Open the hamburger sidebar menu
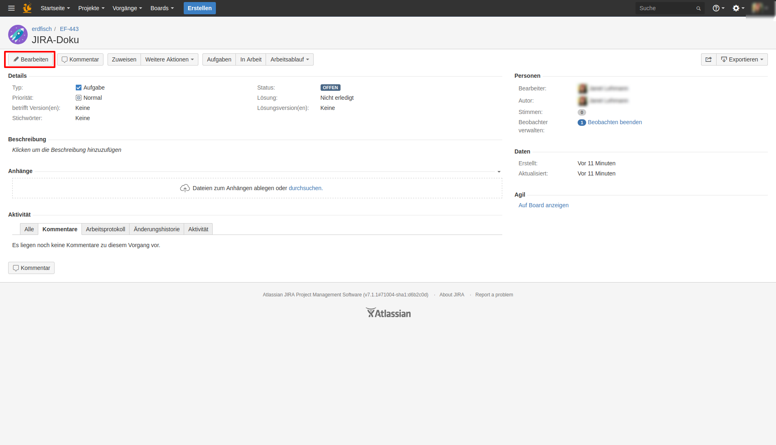 click(x=11, y=8)
